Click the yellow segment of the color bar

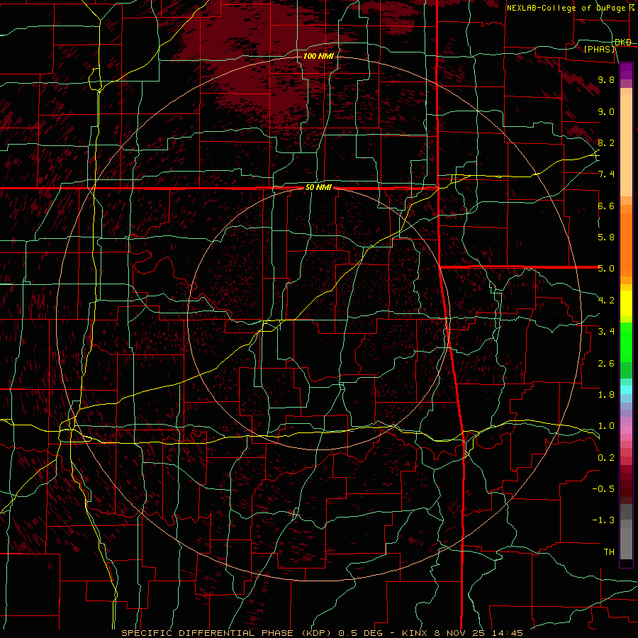coord(626,303)
